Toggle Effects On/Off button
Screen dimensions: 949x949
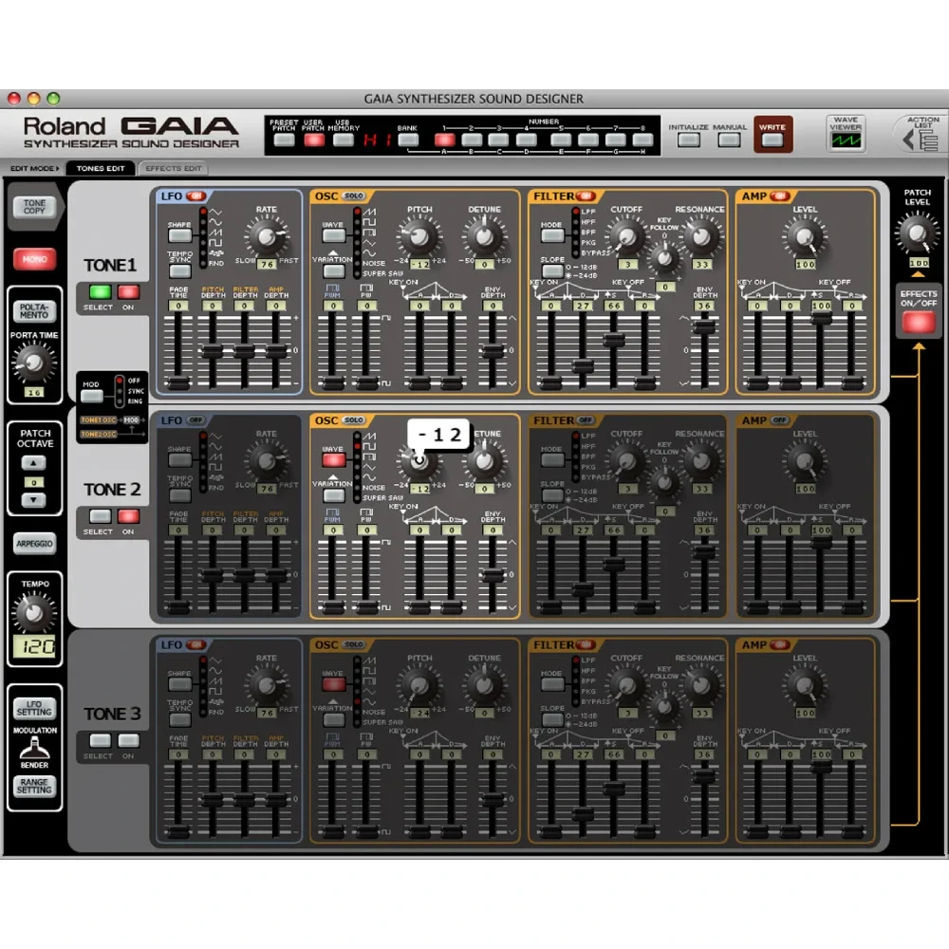[918, 322]
